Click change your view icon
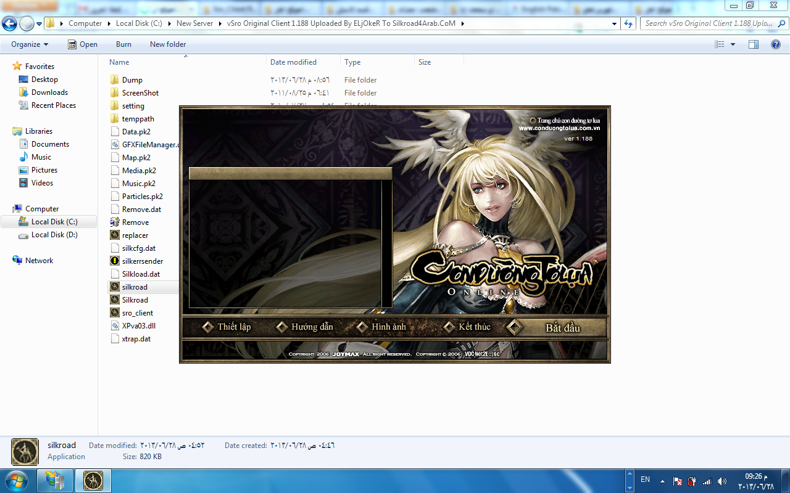The image size is (790, 493). click(x=719, y=44)
